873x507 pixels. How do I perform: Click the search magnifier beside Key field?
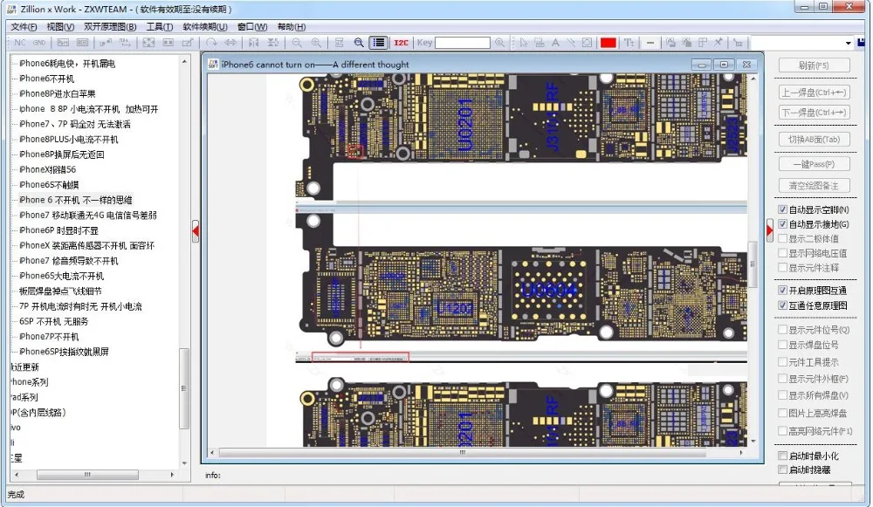pos(499,43)
